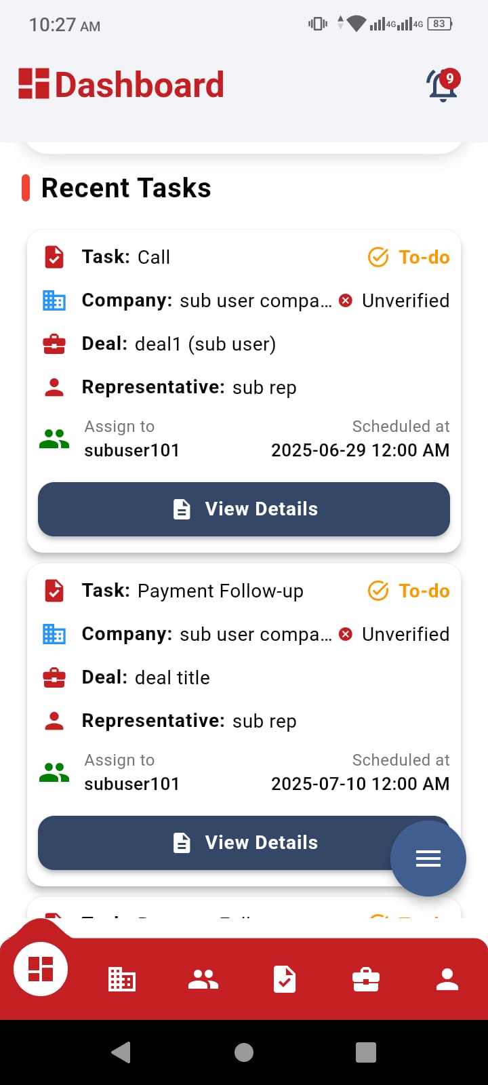488x1085 pixels.
Task: View Details of the Payment Follow-up task
Action: [244, 842]
